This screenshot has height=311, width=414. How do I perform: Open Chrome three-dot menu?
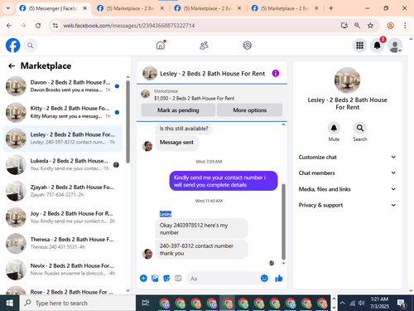click(x=405, y=26)
